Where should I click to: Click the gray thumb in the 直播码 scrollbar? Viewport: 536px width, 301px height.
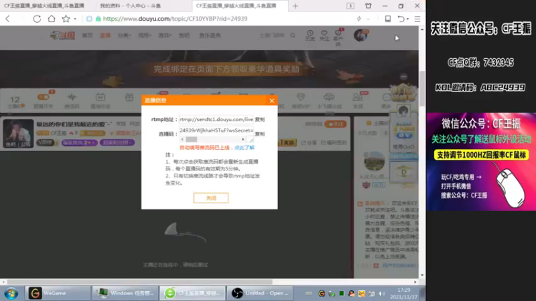point(192,139)
